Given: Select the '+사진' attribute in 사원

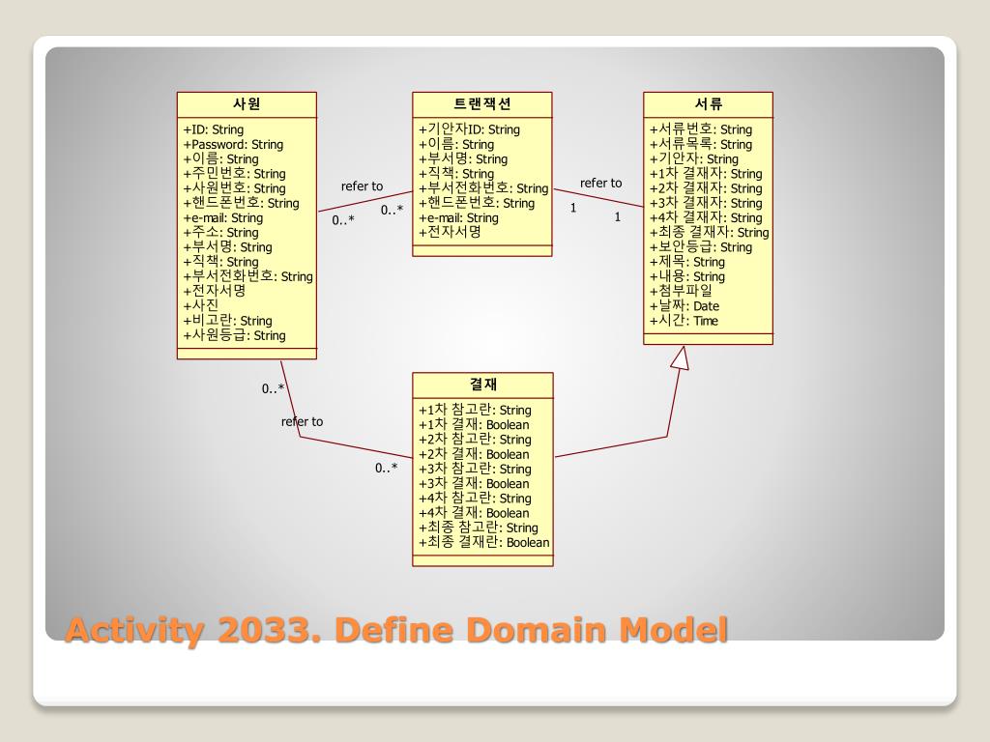Looking at the screenshot, I should point(201,305).
